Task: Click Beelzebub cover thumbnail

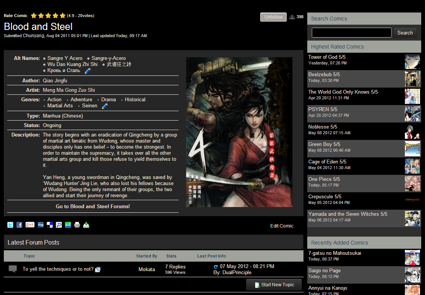Action: [x=412, y=79]
